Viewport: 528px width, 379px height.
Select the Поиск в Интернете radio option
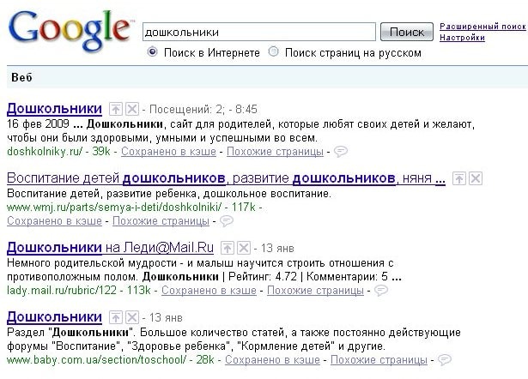click(x=154, y=52)
